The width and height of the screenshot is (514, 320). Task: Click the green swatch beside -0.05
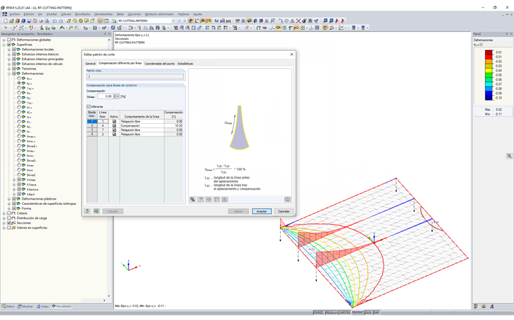(x=488, y=75)
